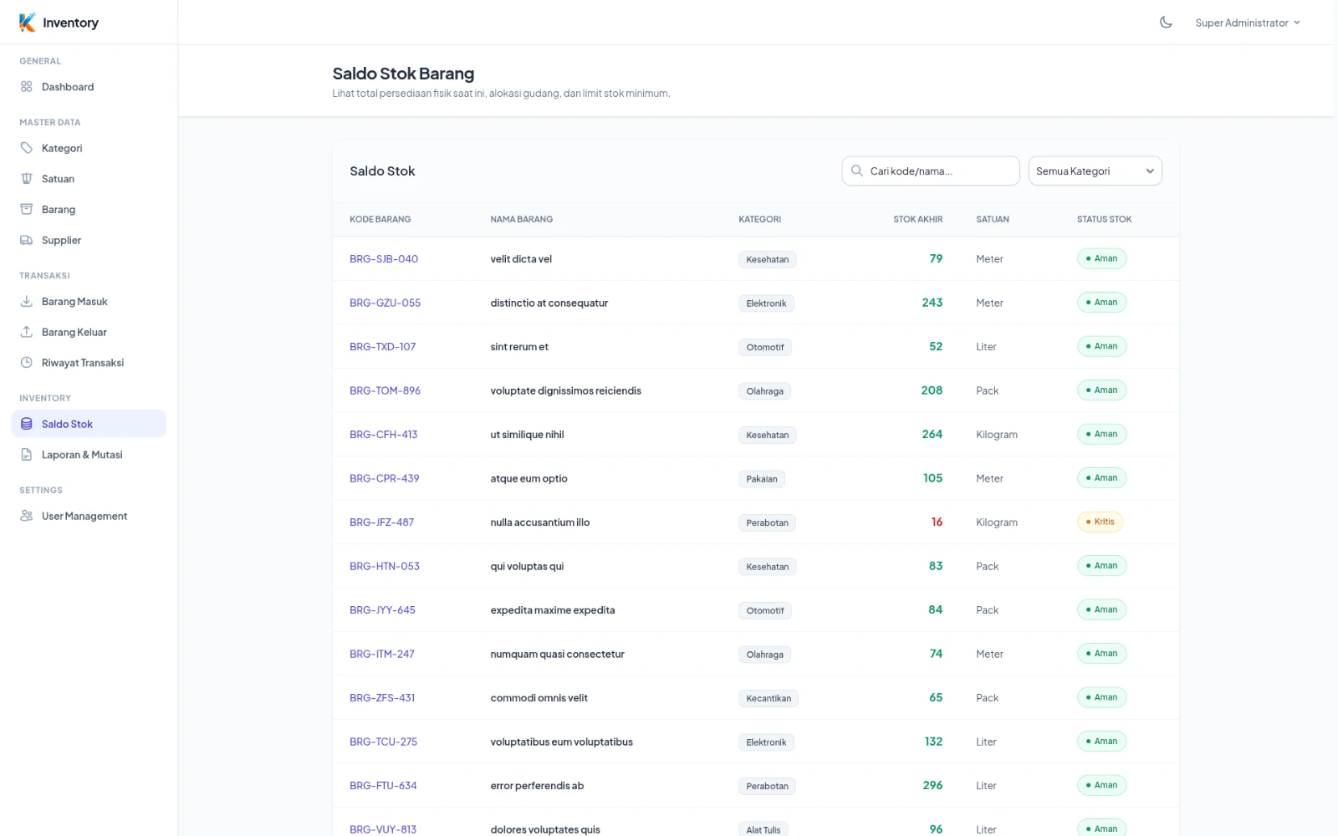Click the Saldo Stok card heading

(x=382, y=171)
